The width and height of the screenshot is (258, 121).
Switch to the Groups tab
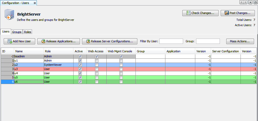[17, 32]
